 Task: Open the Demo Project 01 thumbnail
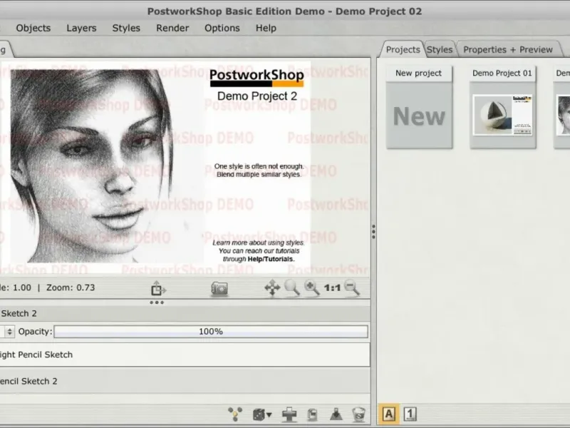(x=503, y=115)
